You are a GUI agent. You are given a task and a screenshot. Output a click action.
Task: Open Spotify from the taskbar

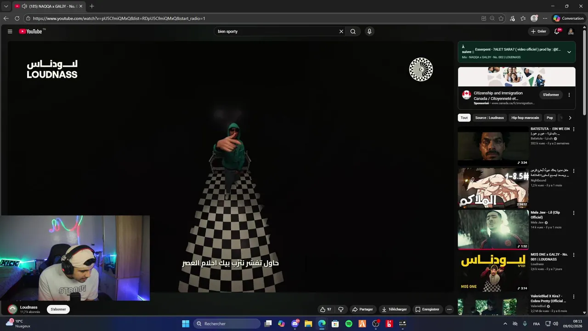pyautogui.click(x=349, y=324)
